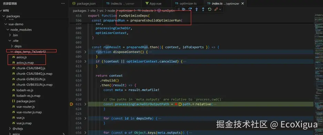Collapse the VITE explorer section
Screen dimensions: 323x135
(2, 11)
